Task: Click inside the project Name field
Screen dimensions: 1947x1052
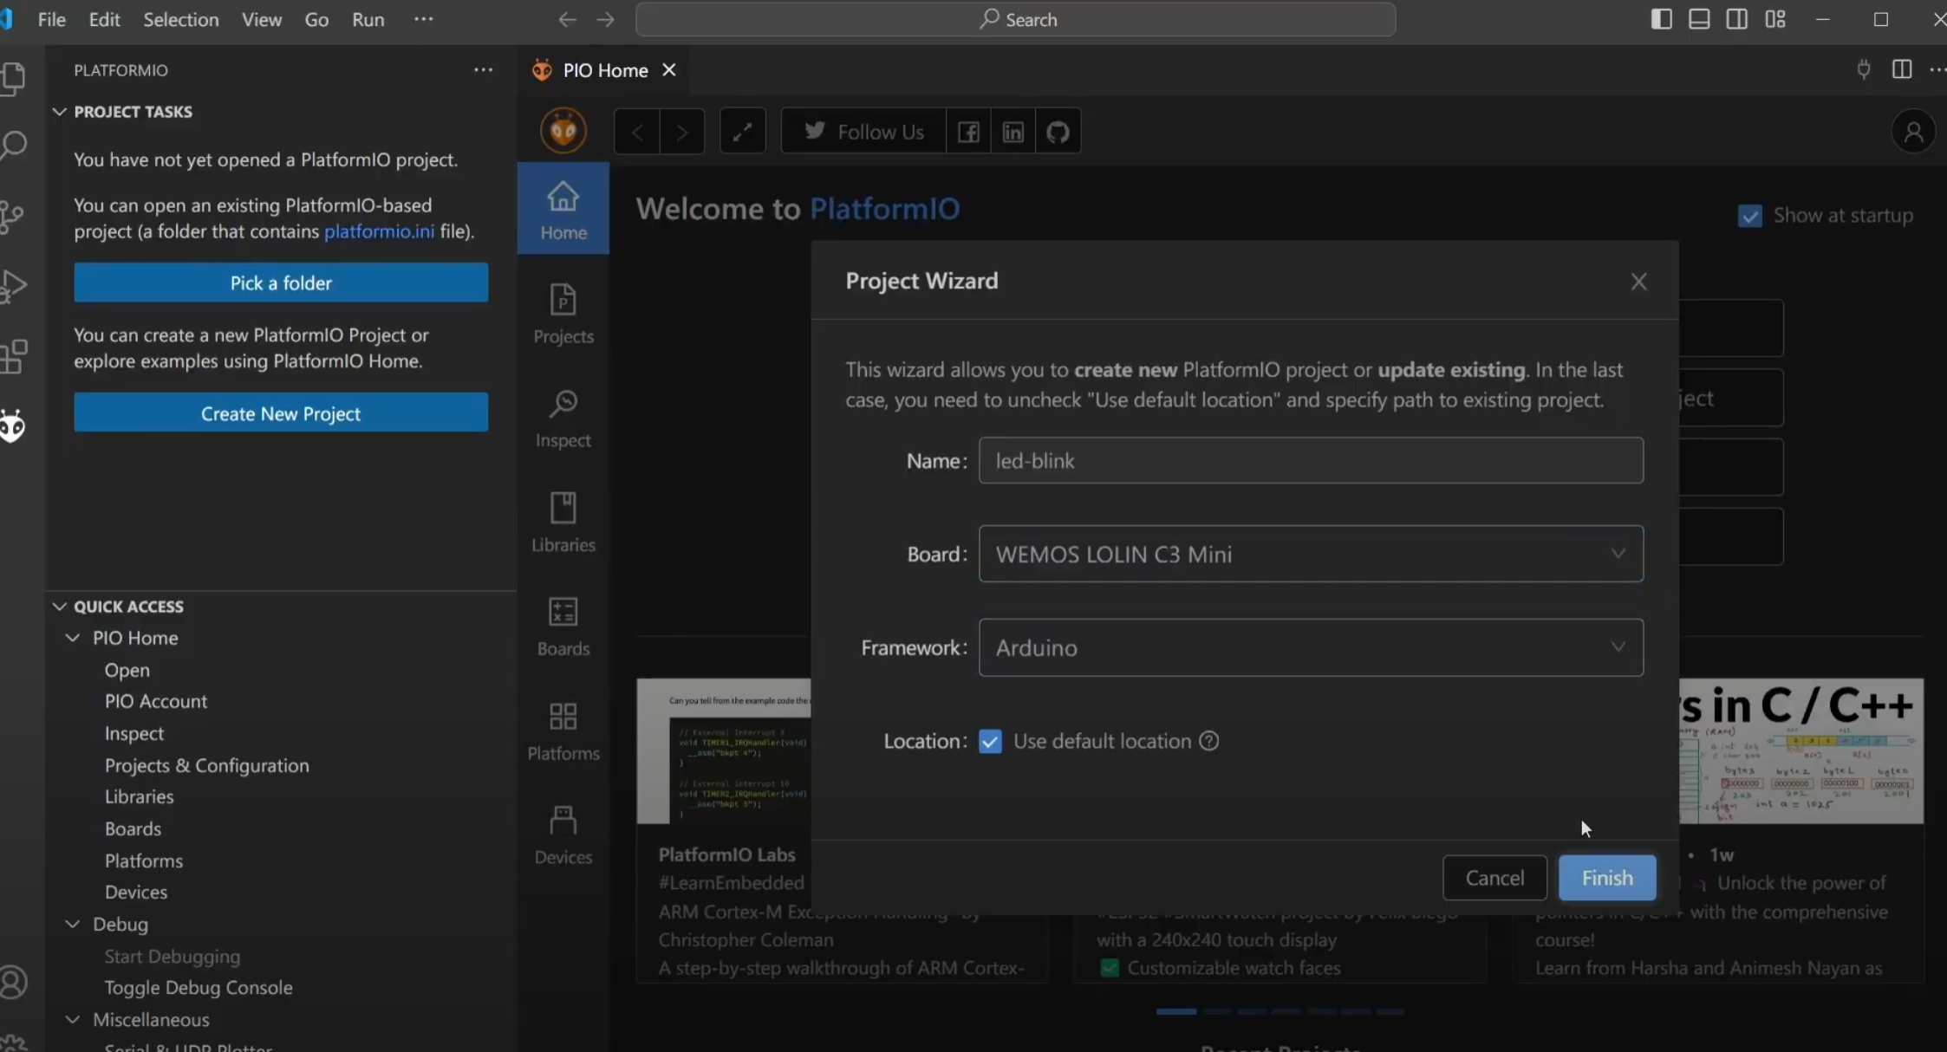Action: [x=1309, y=460]
